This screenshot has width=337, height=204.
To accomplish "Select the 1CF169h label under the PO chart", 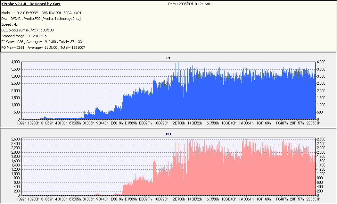I will click(264, 199).
